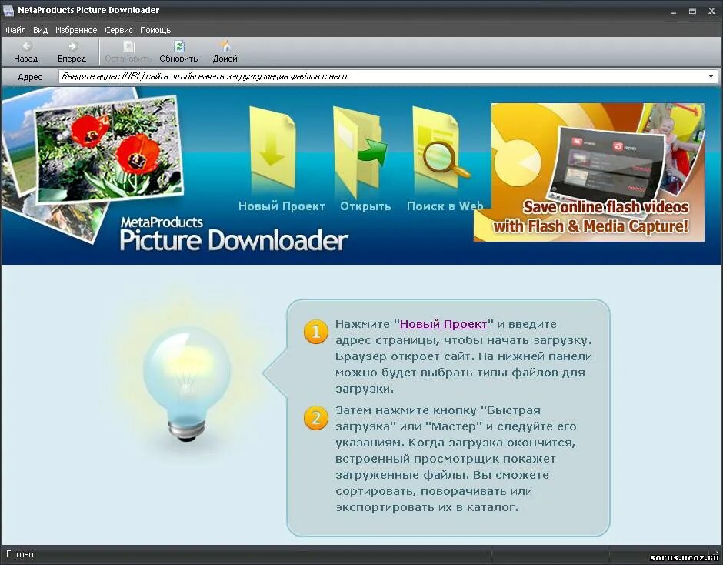Click the Поиск в Web caption
Screen dimensions: 723x565
(445, 206)
